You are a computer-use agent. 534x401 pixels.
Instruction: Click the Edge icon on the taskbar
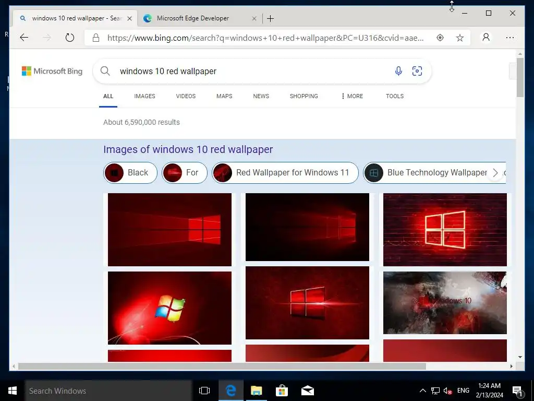coord(231,391)
